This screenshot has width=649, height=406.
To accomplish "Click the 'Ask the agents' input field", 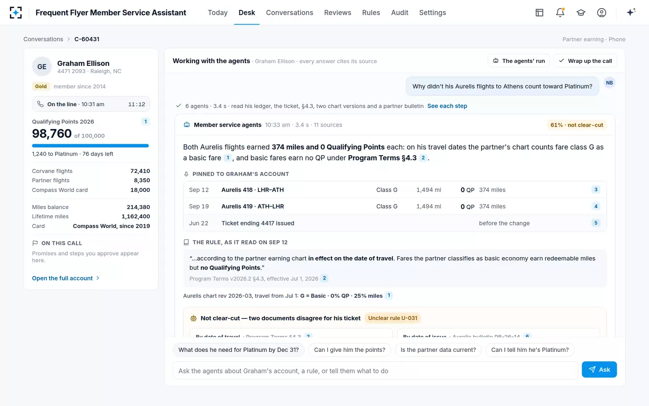I will coord(375,371).
